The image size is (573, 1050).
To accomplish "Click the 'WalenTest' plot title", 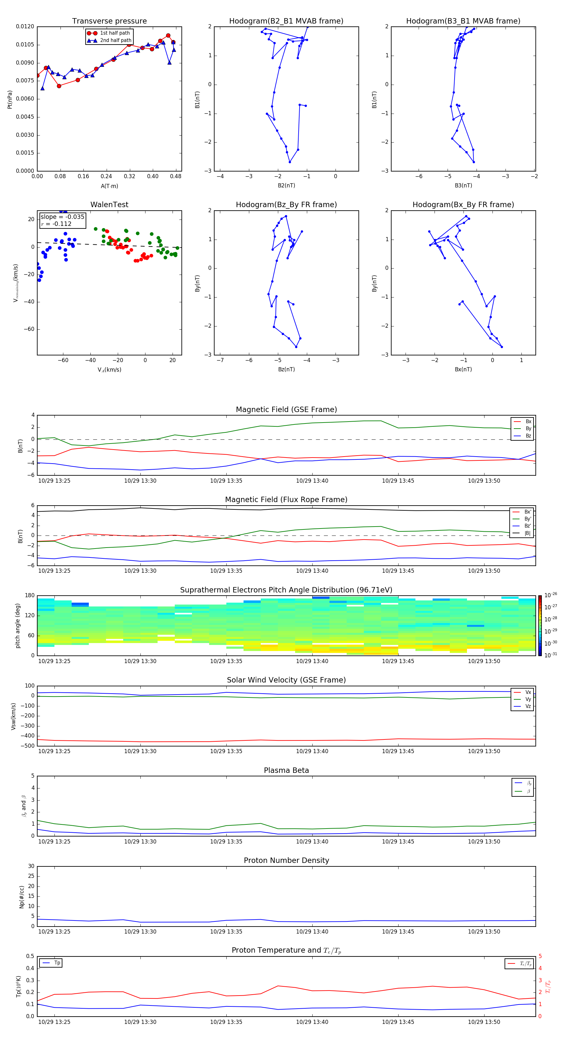I will click(109, 205).
